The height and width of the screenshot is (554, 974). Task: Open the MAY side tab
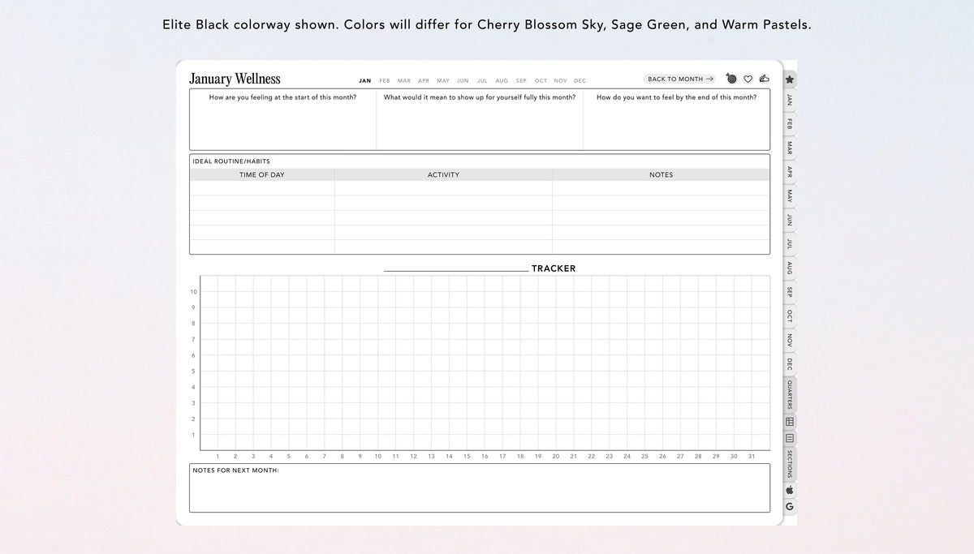(x=790, y=195)
